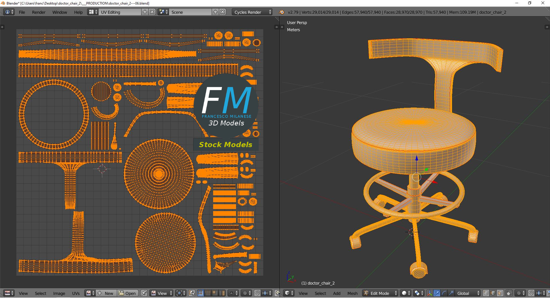Open the Help menu
550x298 pixels.
coord(78,12)
